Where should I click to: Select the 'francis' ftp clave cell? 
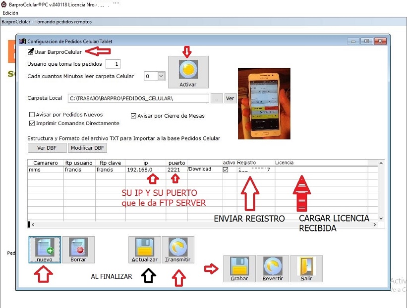coord(111,170)
